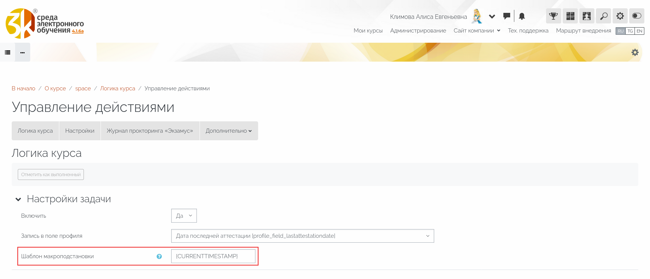Open the course list icon on the left
Viewport: 650px width, 279px height.
coord(8,53)
